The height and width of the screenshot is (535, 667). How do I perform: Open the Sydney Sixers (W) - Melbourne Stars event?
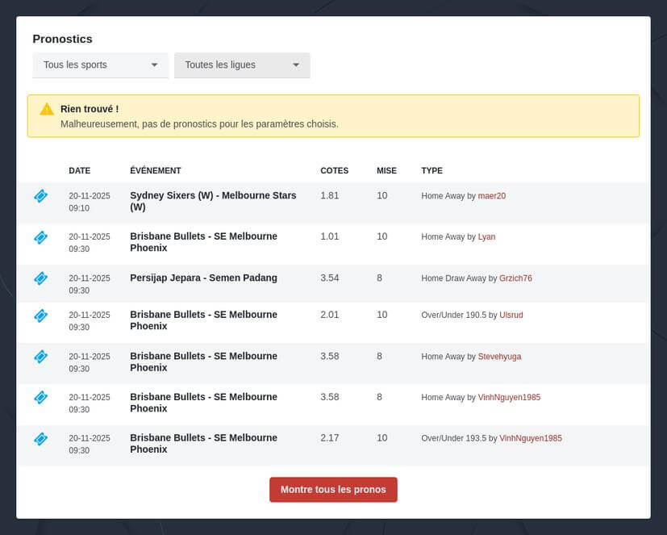(x=213, y=201)
